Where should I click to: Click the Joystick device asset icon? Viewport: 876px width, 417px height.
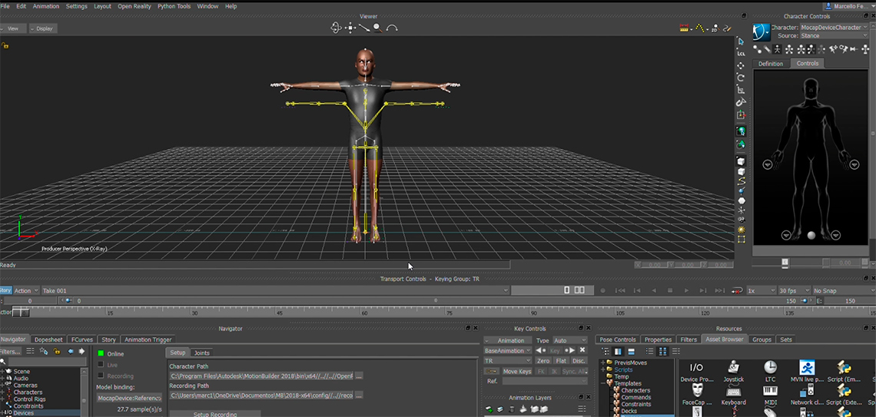tap(733, 367)
